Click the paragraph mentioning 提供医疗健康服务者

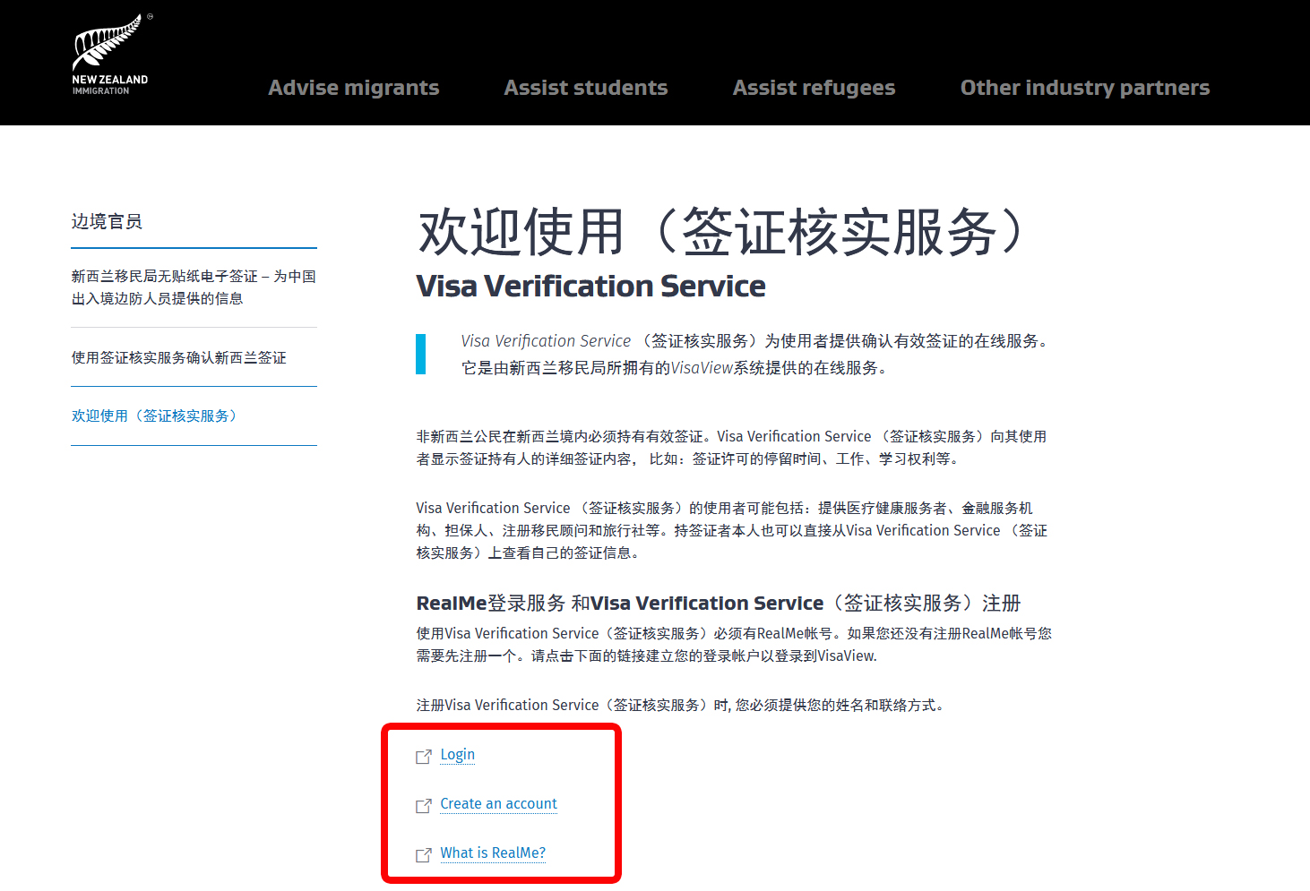pos(733,530)
